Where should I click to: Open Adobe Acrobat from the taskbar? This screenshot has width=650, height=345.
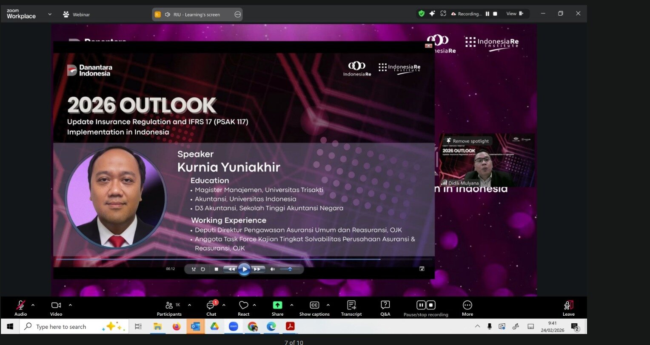290,326
